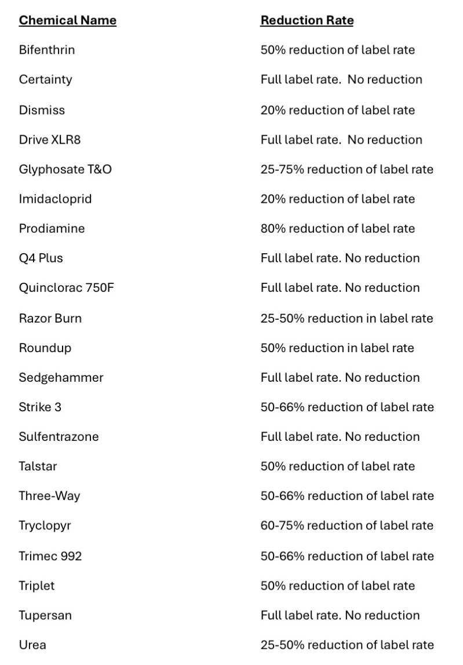Click the Tupersan entry

coord(45,615)
